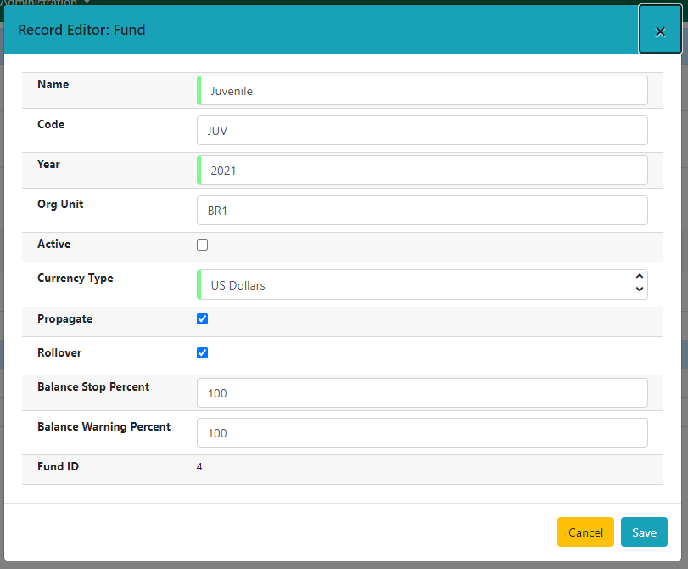This screenshot has width=688, height=569.
Task: Click the up/down arrows on US Dollars selector
Action: [x=639, y=284]
